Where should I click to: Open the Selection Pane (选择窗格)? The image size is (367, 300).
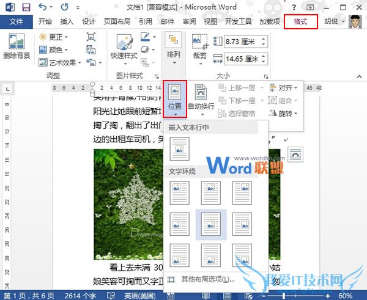[236, 114]
